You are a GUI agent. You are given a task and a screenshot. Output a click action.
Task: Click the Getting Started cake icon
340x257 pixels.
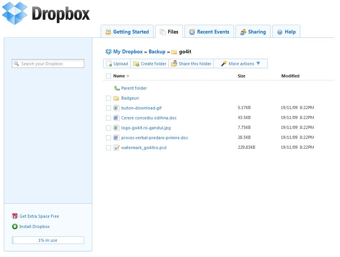[108, 32]
